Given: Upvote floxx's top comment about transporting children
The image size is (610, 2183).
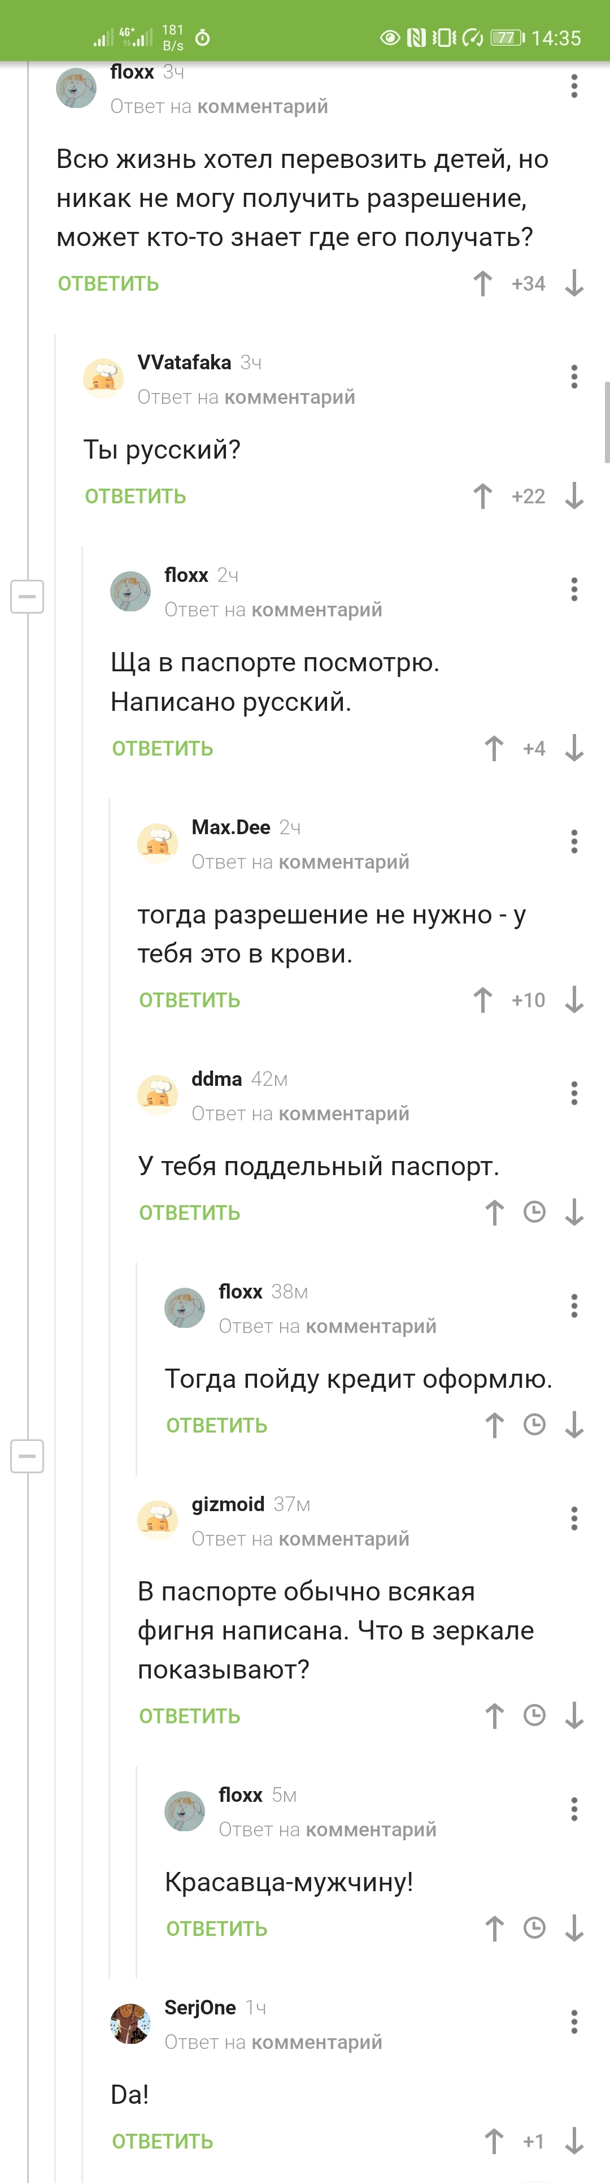Looking at the screenshot, I should pyautogui.click(x=482, y=283).
